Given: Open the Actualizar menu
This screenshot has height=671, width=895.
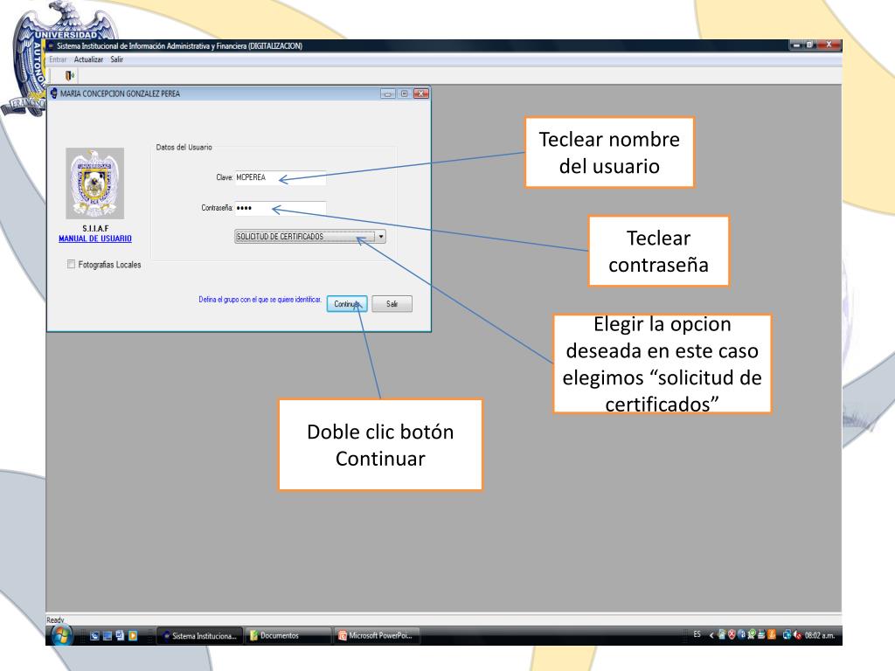Looking at the screenshot, I should point(88,59).
